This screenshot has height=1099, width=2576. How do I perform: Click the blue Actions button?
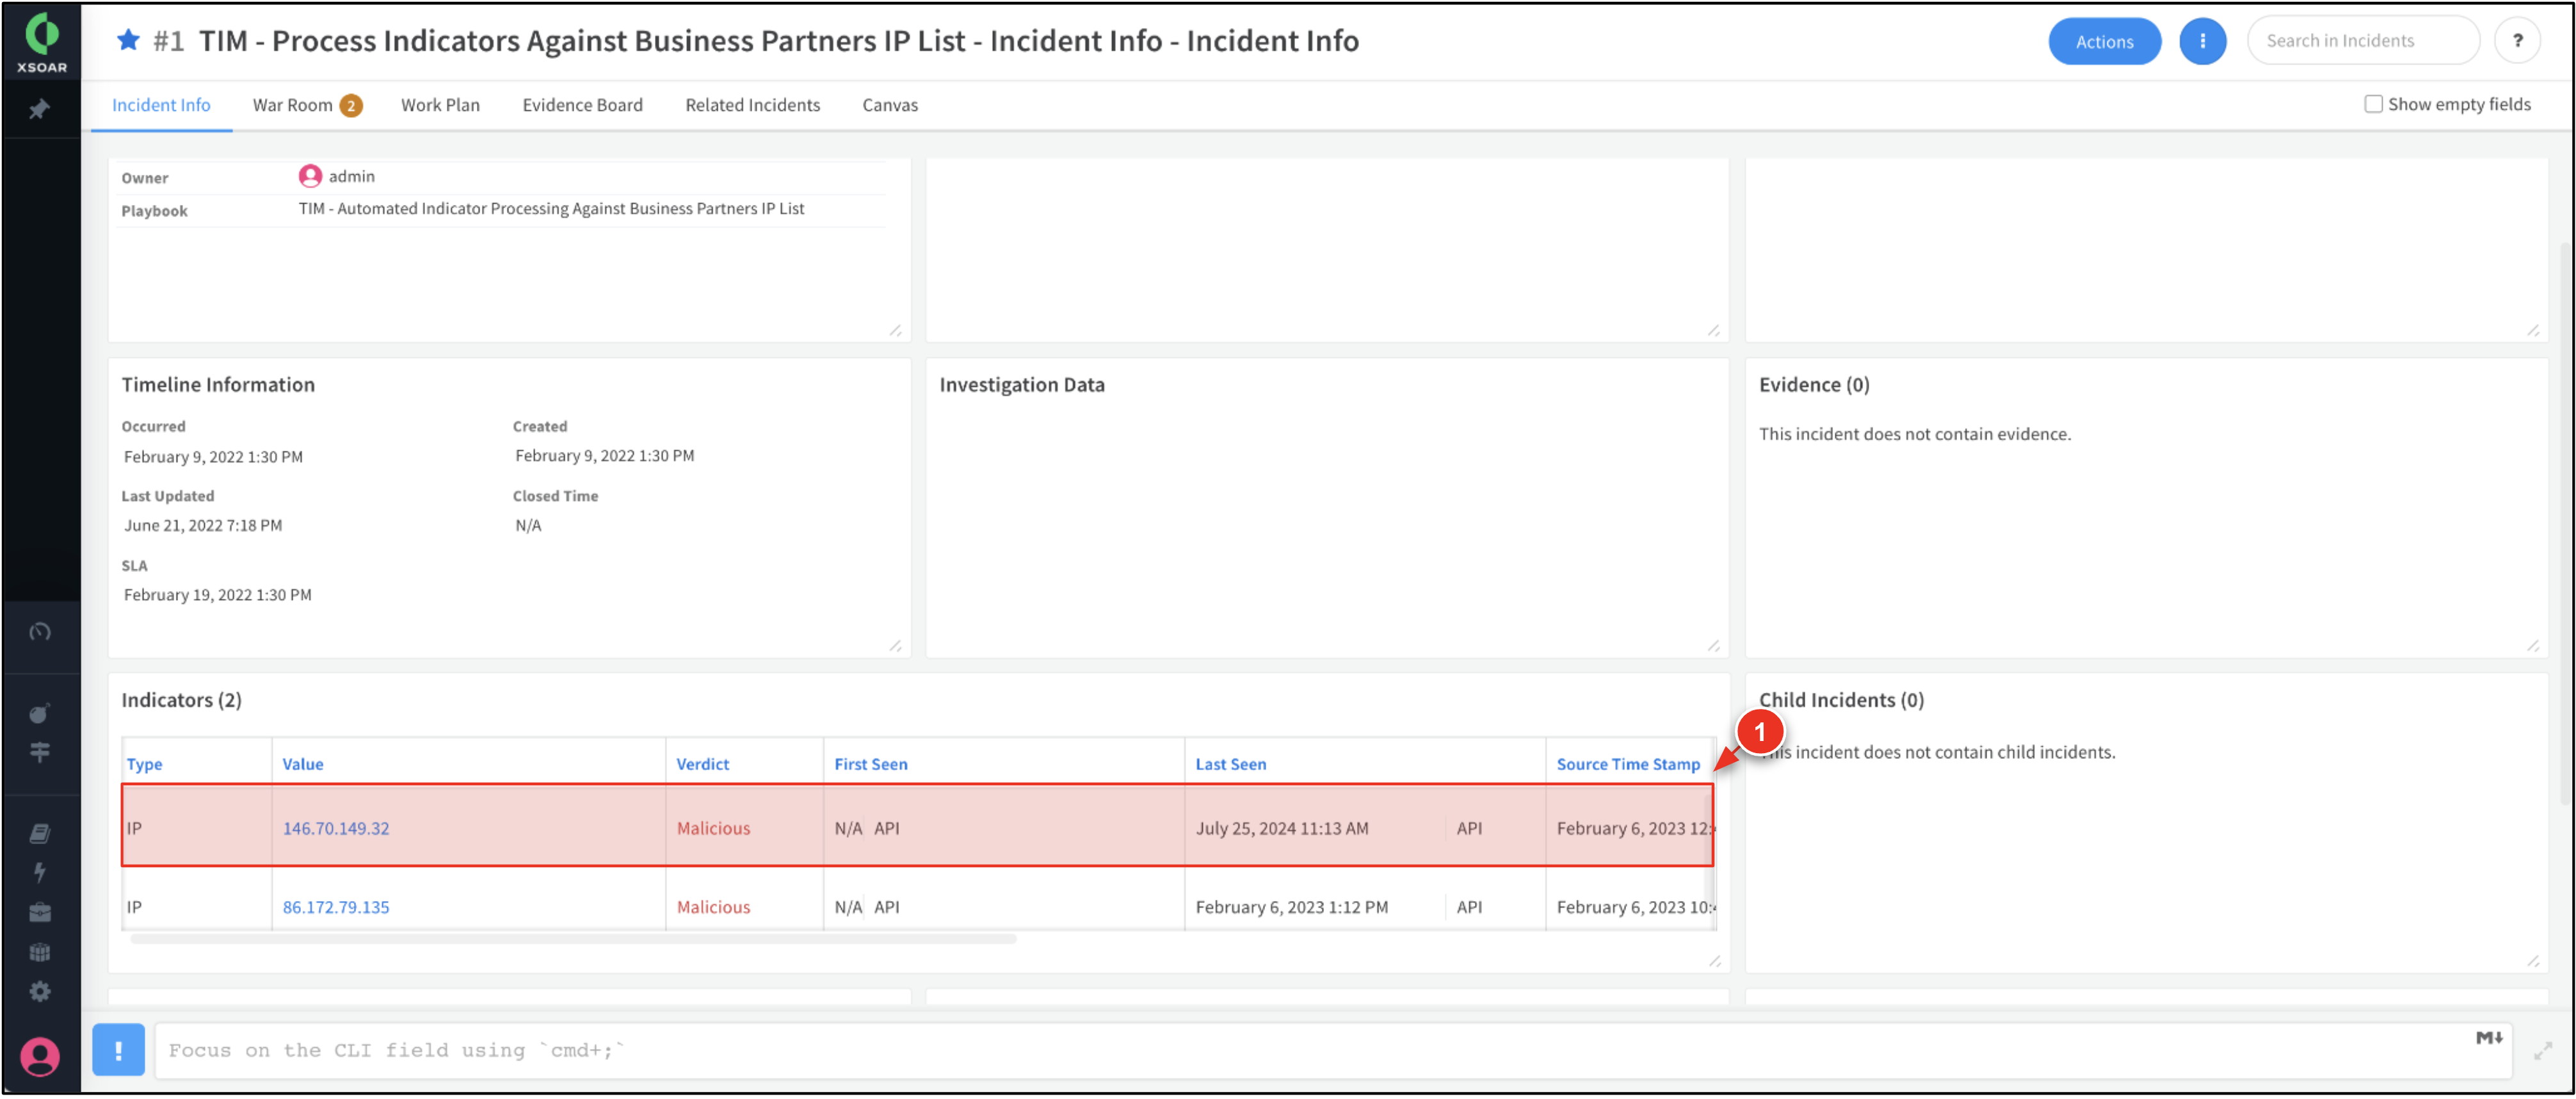(x=2104, y=41)
